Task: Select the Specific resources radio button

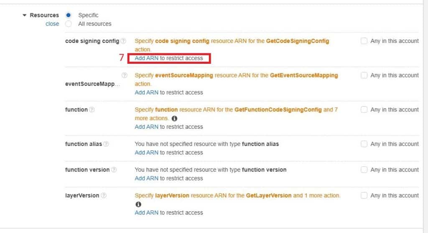Action: click(x=69, y=15)
